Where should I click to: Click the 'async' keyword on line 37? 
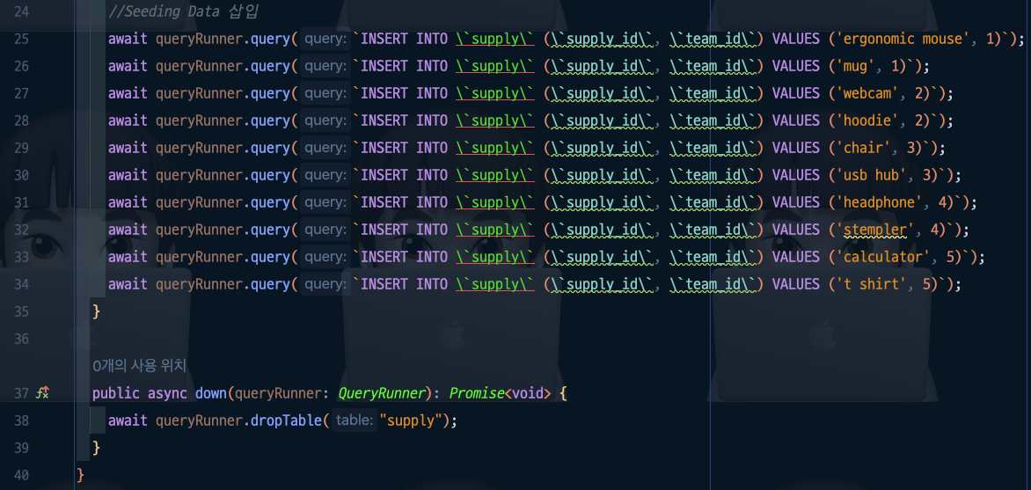(167, 393)
